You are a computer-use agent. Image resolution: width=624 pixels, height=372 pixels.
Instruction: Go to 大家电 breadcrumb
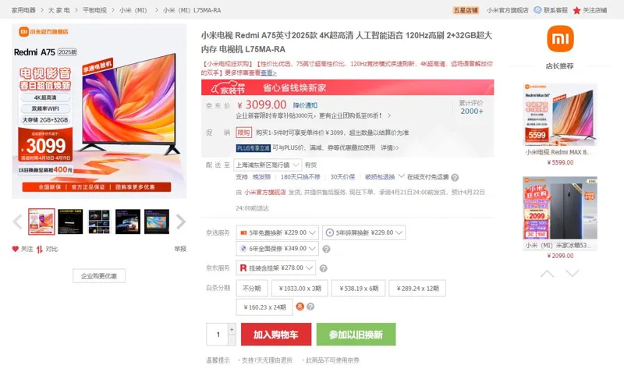tap(59, 10)
